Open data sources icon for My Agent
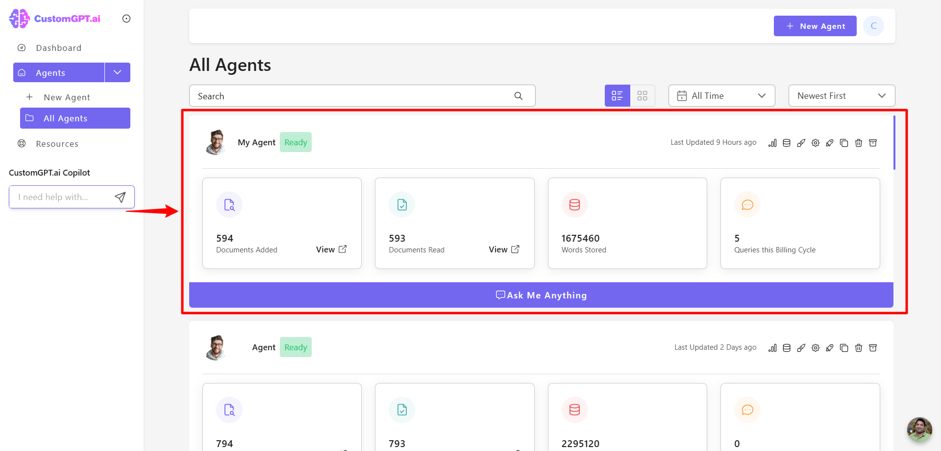Image resolution: width=941 pixels, height=451 pixels. 787,143
